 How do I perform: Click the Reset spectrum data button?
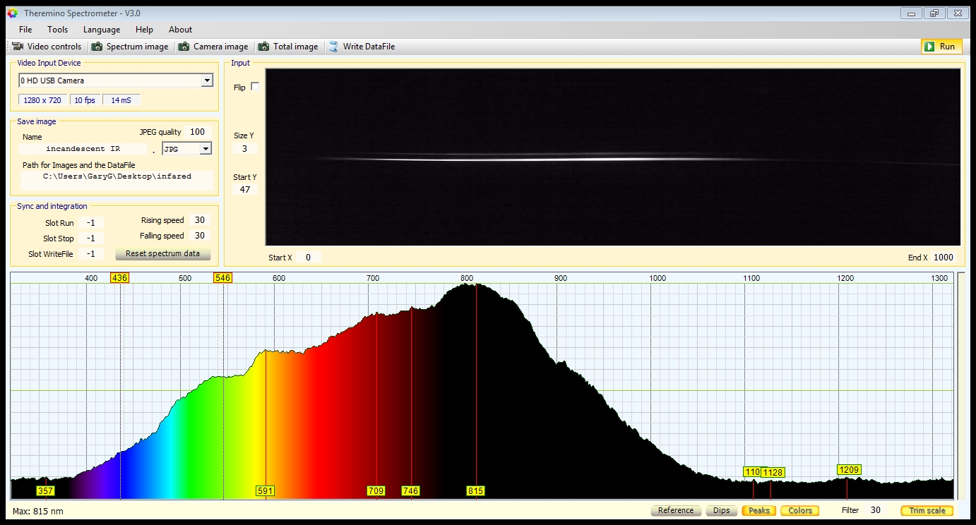tap(162, 253)
